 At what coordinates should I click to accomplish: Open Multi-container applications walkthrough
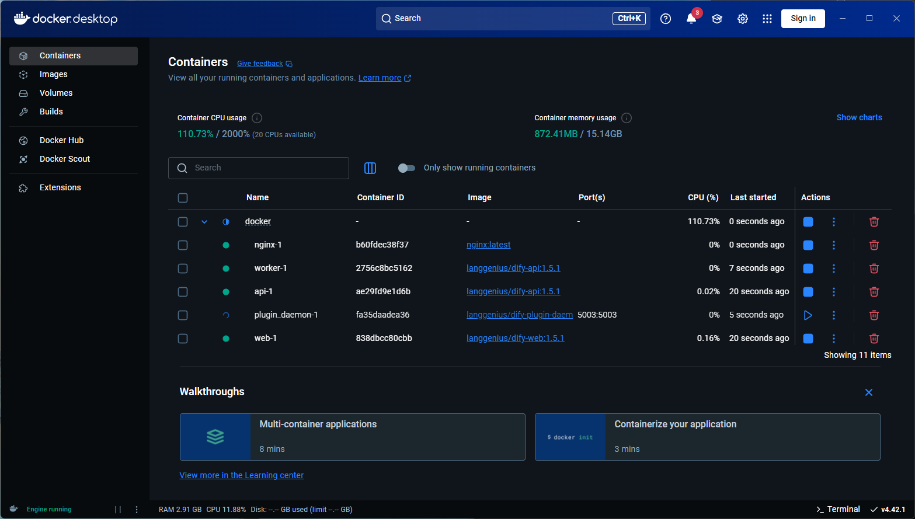tap(353, 437)
